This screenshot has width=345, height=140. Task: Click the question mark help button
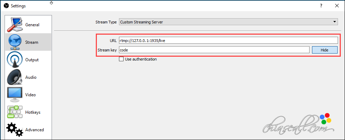click(x=321, y=6)
